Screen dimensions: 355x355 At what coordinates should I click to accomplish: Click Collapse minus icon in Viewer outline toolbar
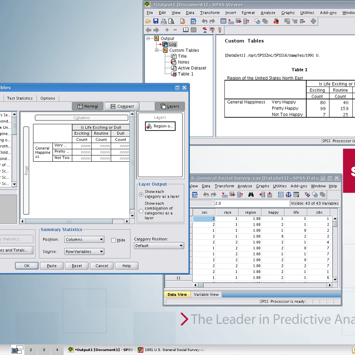175,30
